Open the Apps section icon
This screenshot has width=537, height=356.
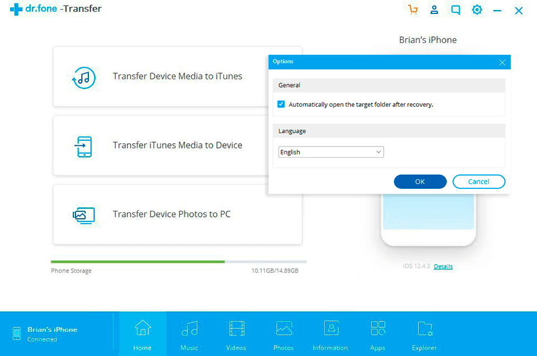[378, 329]
